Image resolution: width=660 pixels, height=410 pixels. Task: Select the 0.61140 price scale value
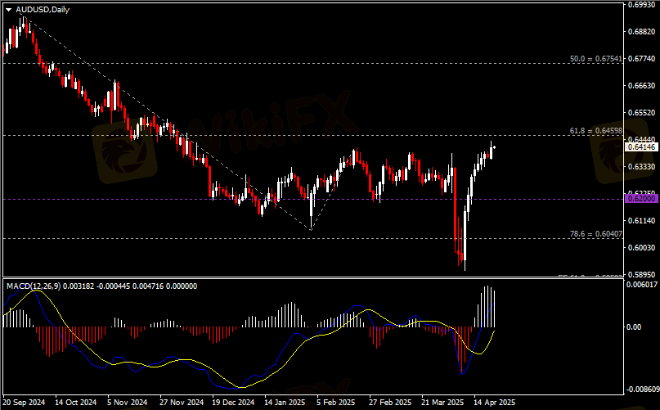pyautogui.click(x=641, y=220)
